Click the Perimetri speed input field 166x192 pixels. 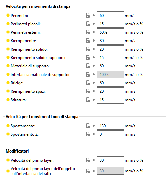(110, 15)
